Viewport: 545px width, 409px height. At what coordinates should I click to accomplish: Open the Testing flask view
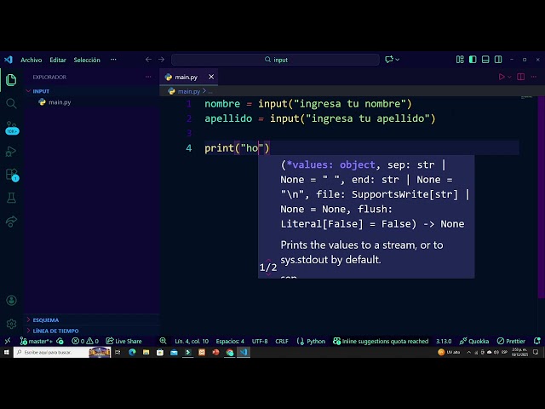11,198
